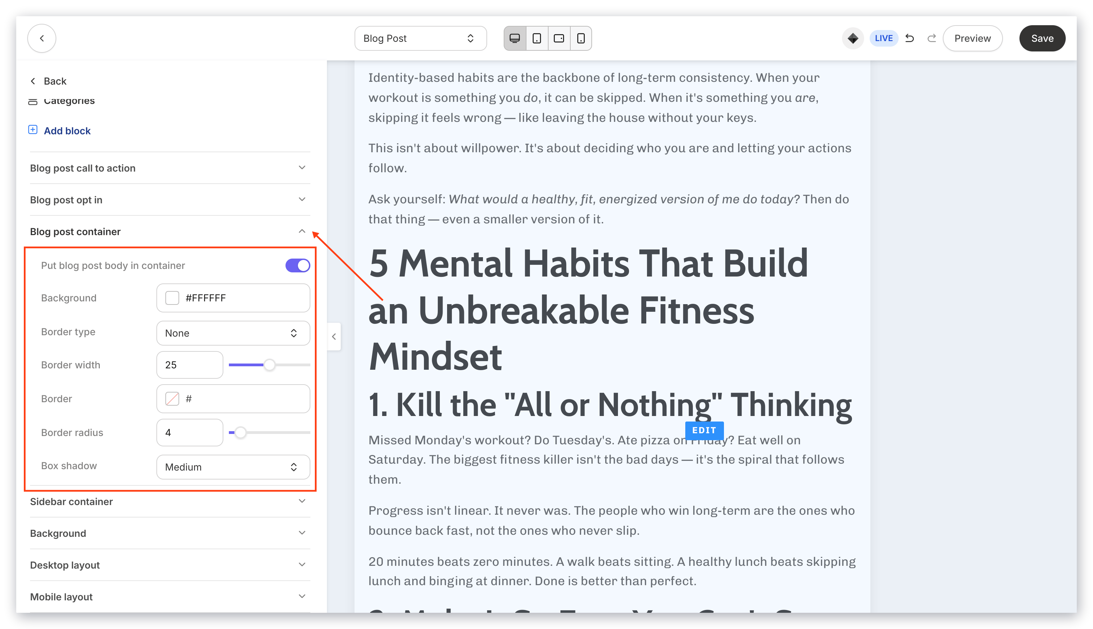Select tablet landscape preview icon
This screenshot has height=629, width=1093.
click(x=559, y=38)
